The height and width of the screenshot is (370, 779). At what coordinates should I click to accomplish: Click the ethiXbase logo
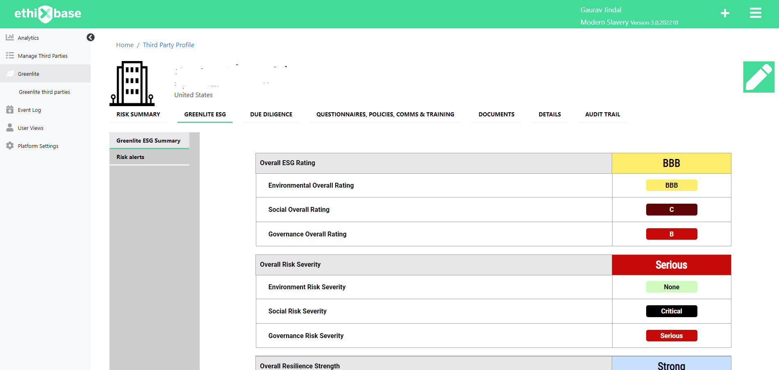point(47,14)
